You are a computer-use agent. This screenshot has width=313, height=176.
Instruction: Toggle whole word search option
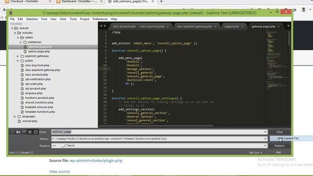(x=24, y=132)
